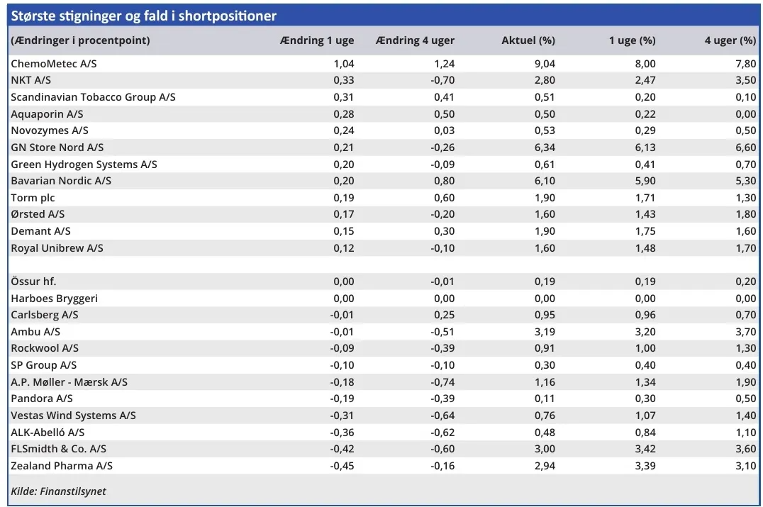The height and width of the screenshot is (507, 763).
Task: Click the '4 uger (%)' column header
Action: coord(730,40)
